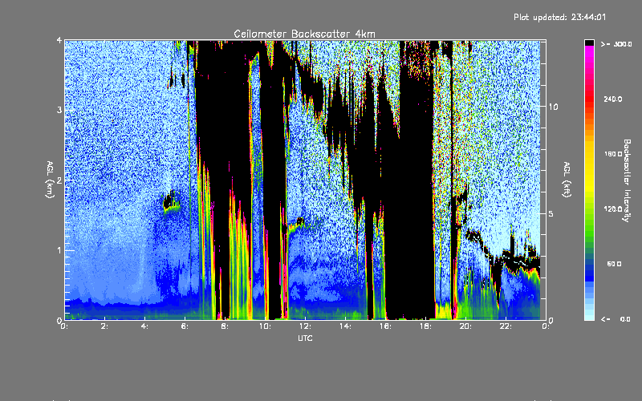The image size is (642, 401).
Task: Click the 'Ceilometer Backscatter 4km' plot title
Action: click(x=304, y=34)
